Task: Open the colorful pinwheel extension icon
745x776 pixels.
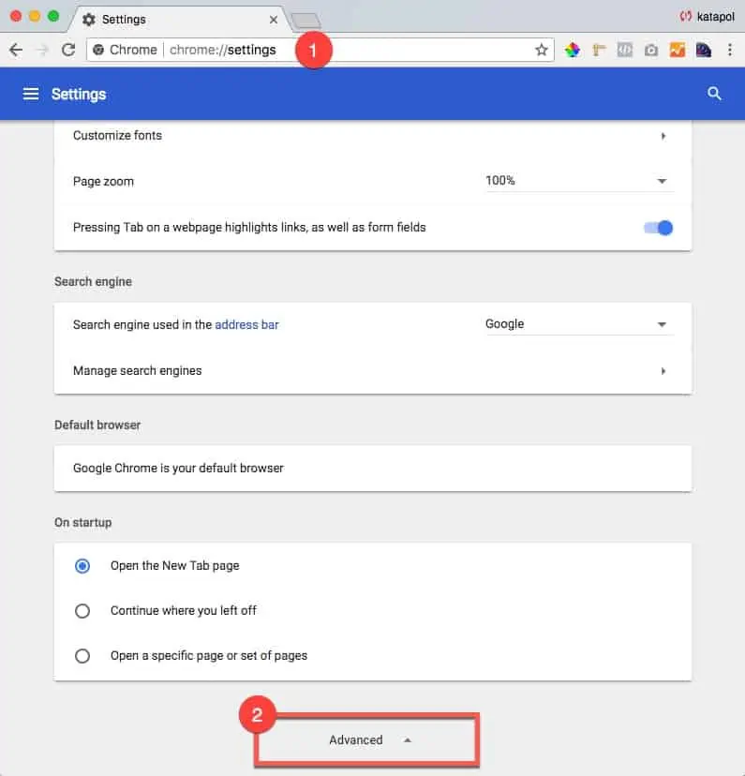Action: click(x=573, y=50)
